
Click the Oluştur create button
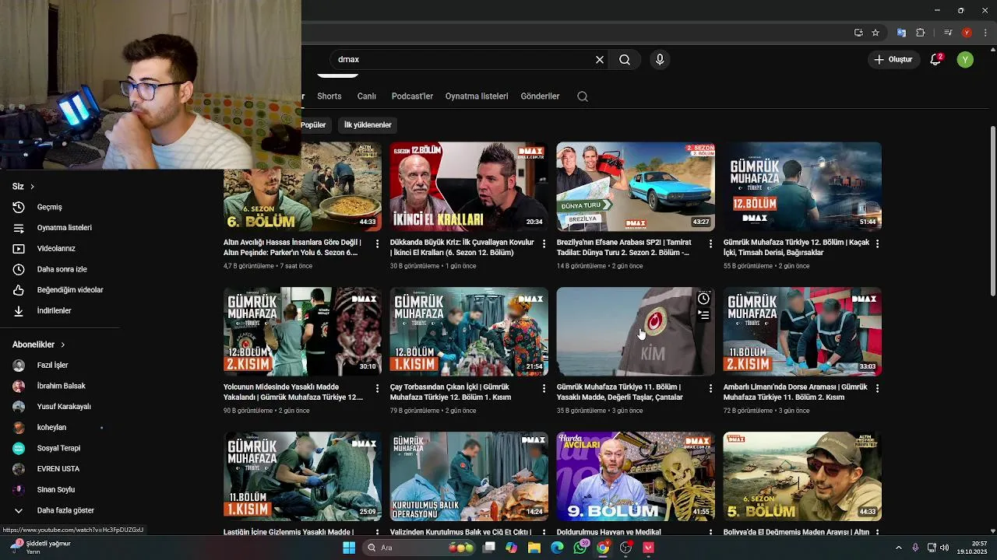tap(893, 60)
